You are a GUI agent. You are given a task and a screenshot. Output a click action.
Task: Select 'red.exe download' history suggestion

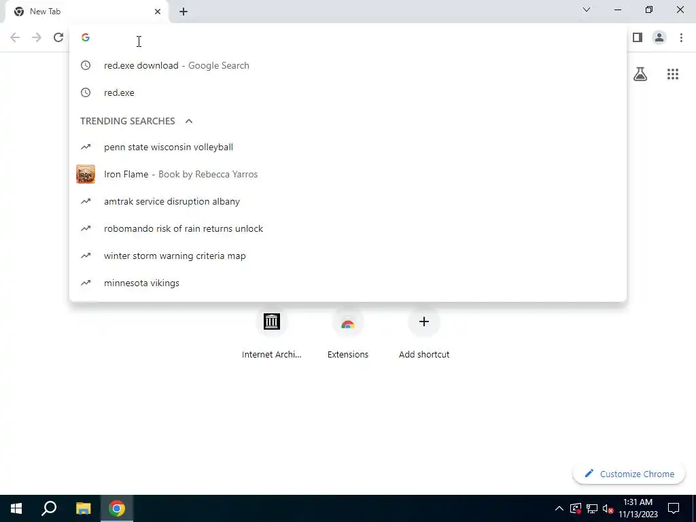point(348,66)
